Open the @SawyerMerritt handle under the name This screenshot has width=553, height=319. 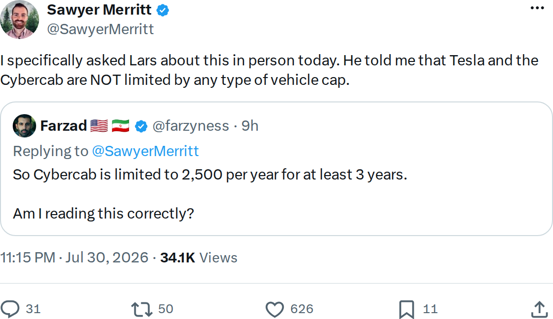pyautogui.click(x=100, y=29)
